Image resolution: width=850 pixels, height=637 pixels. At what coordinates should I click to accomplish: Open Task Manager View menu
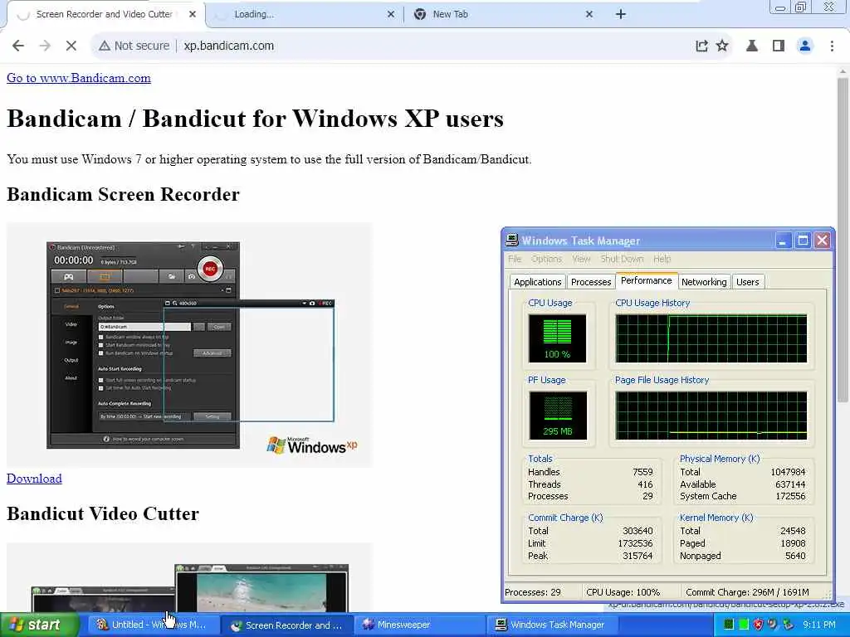click(581, 259)
